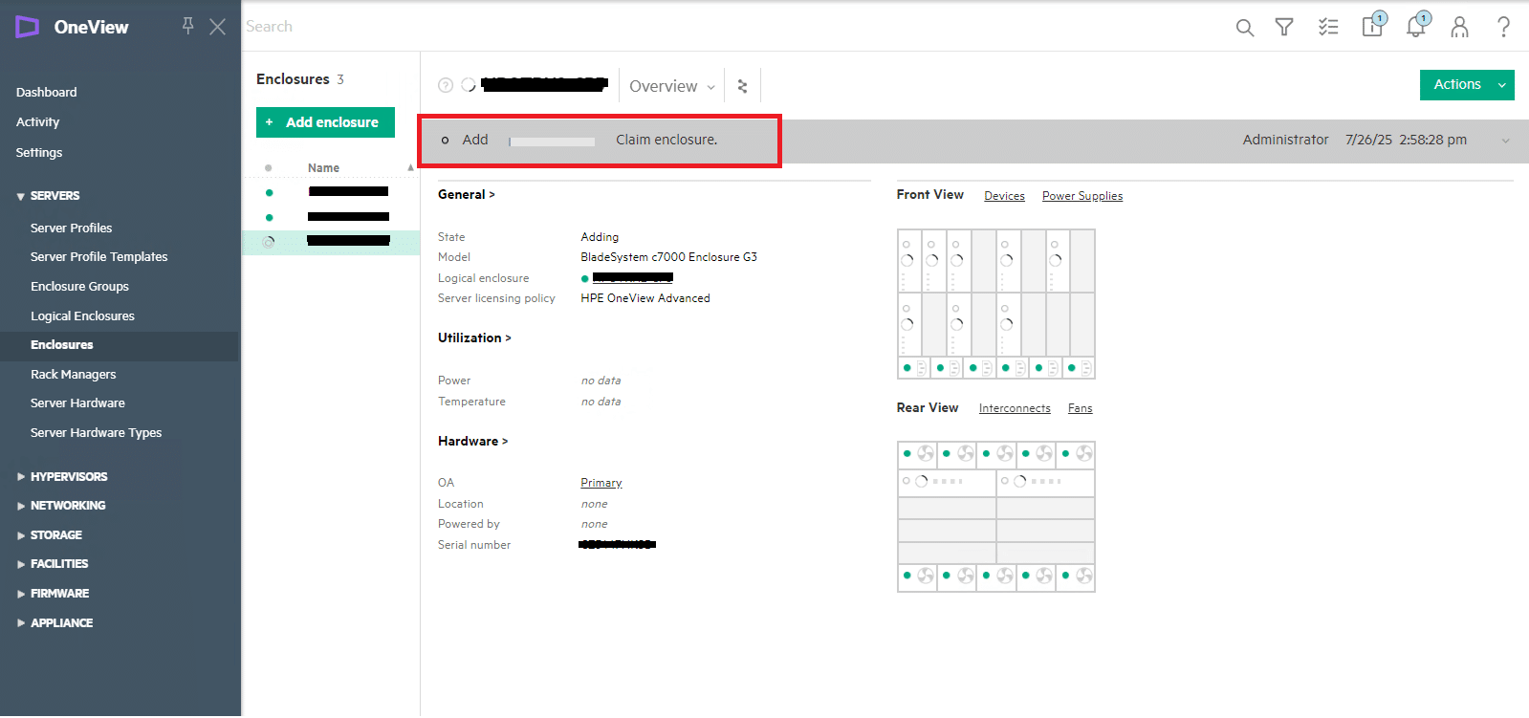Image resolution: width=1529 pixels, height=718 pixels.
Task: Open Rack Managers
Action: click(x=73, y=374)
